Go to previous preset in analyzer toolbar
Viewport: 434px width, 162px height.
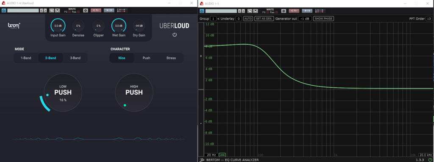240,11
